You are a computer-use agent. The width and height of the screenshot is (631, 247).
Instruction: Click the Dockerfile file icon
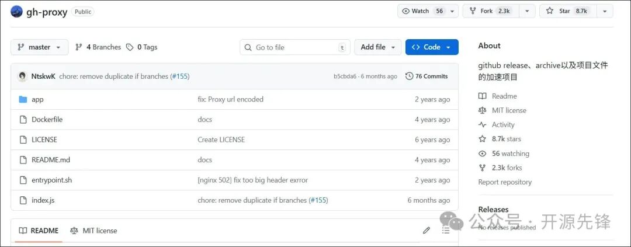click(23, 120)
